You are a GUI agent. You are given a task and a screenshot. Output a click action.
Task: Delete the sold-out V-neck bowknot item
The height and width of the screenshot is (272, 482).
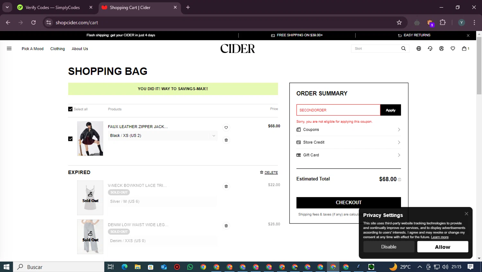(226, 186)
